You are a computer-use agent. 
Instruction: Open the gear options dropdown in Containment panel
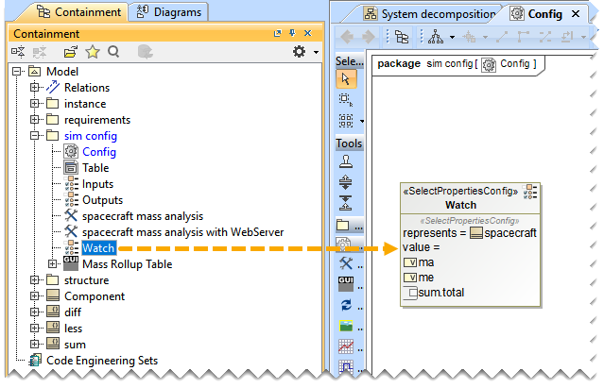point(303,52)
